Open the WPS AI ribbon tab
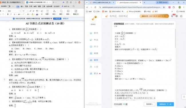Viewport: 186px width, 108px height. pyautogui.click(x=66, y=6)
